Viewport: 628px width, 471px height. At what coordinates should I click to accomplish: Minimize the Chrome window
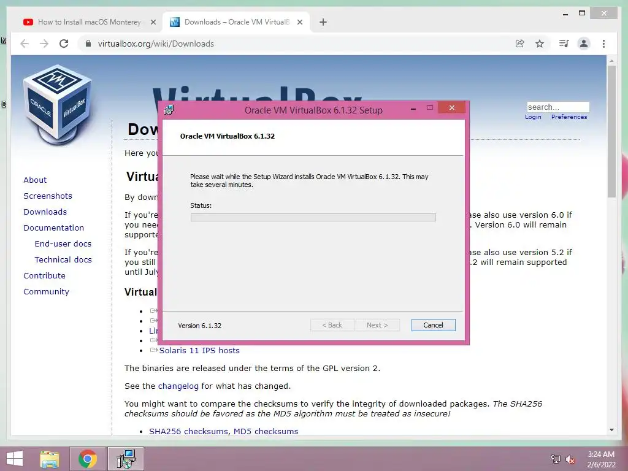[x=565, y=14]
